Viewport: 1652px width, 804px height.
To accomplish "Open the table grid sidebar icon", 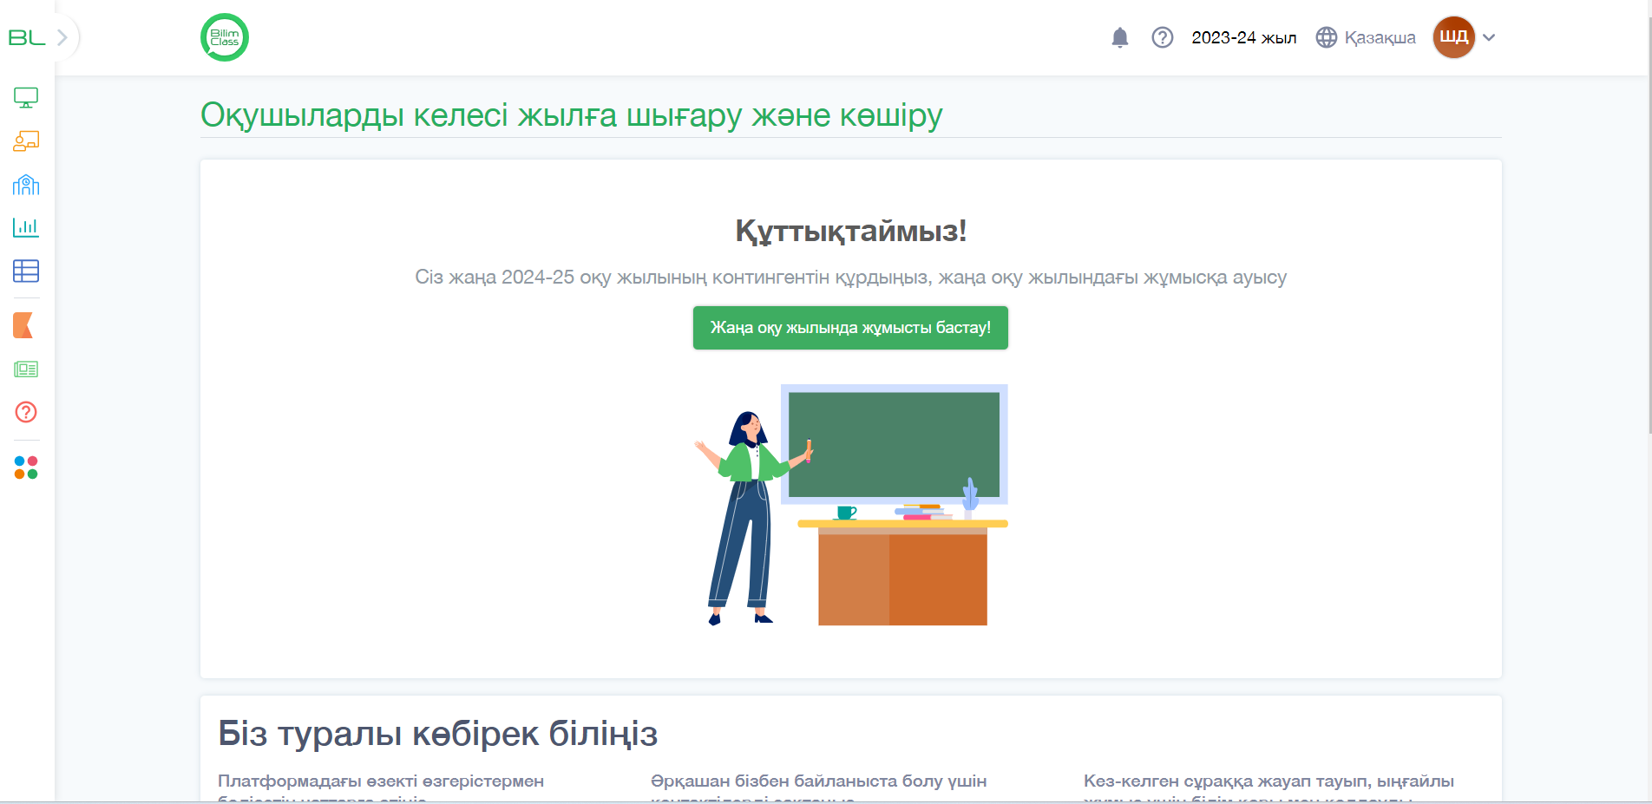I will (x=26, y=271).
